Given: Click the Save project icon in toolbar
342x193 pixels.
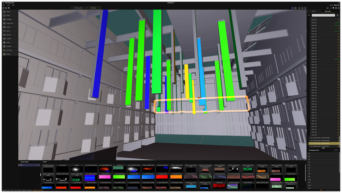Looking at the screenshot, I should click(x=9, y=8).
